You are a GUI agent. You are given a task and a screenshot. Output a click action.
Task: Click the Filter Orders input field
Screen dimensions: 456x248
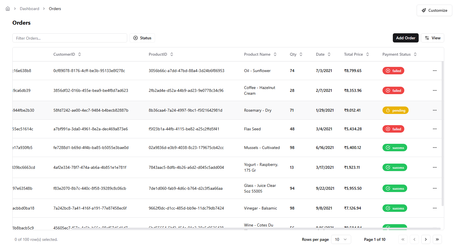click(70, 38)
